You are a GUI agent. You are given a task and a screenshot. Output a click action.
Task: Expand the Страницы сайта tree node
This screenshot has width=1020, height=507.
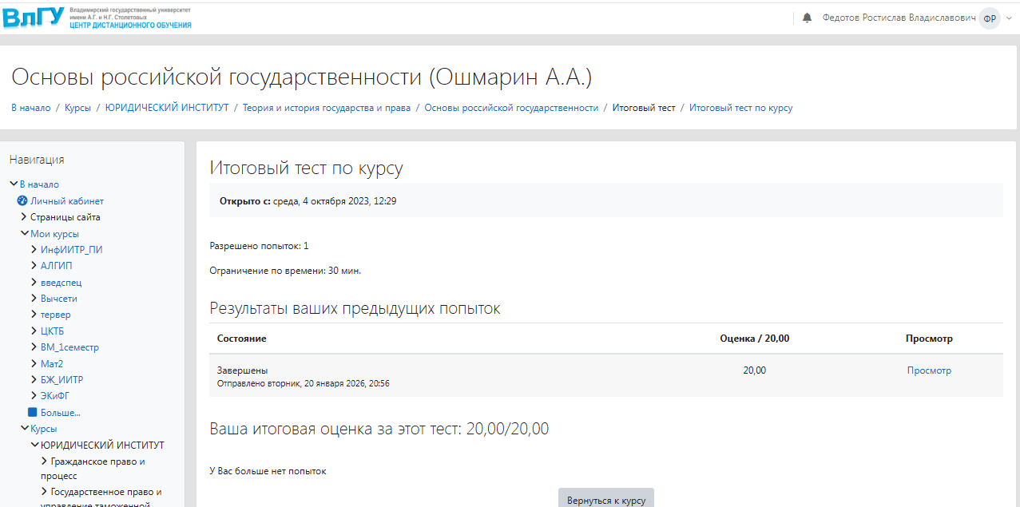tap(24, 217)
